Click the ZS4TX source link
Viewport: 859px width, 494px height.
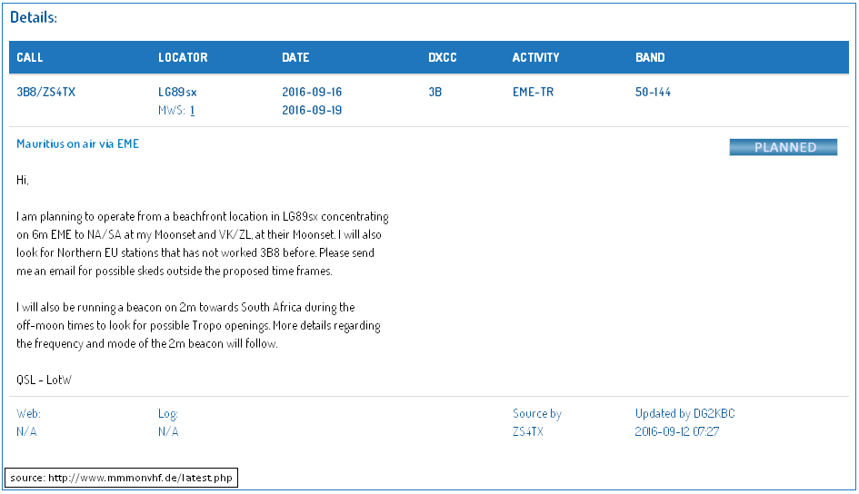pyautogui.click(x=527, y=432)
